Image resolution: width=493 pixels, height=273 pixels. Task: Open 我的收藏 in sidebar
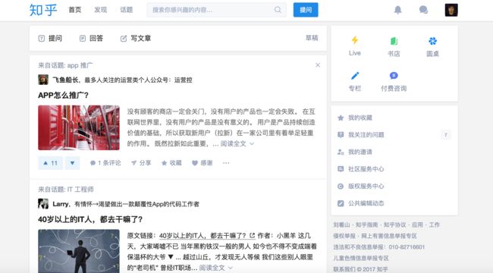tap(360, 118)
